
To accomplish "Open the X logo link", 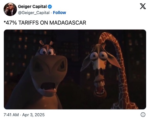I will (143, 6).
